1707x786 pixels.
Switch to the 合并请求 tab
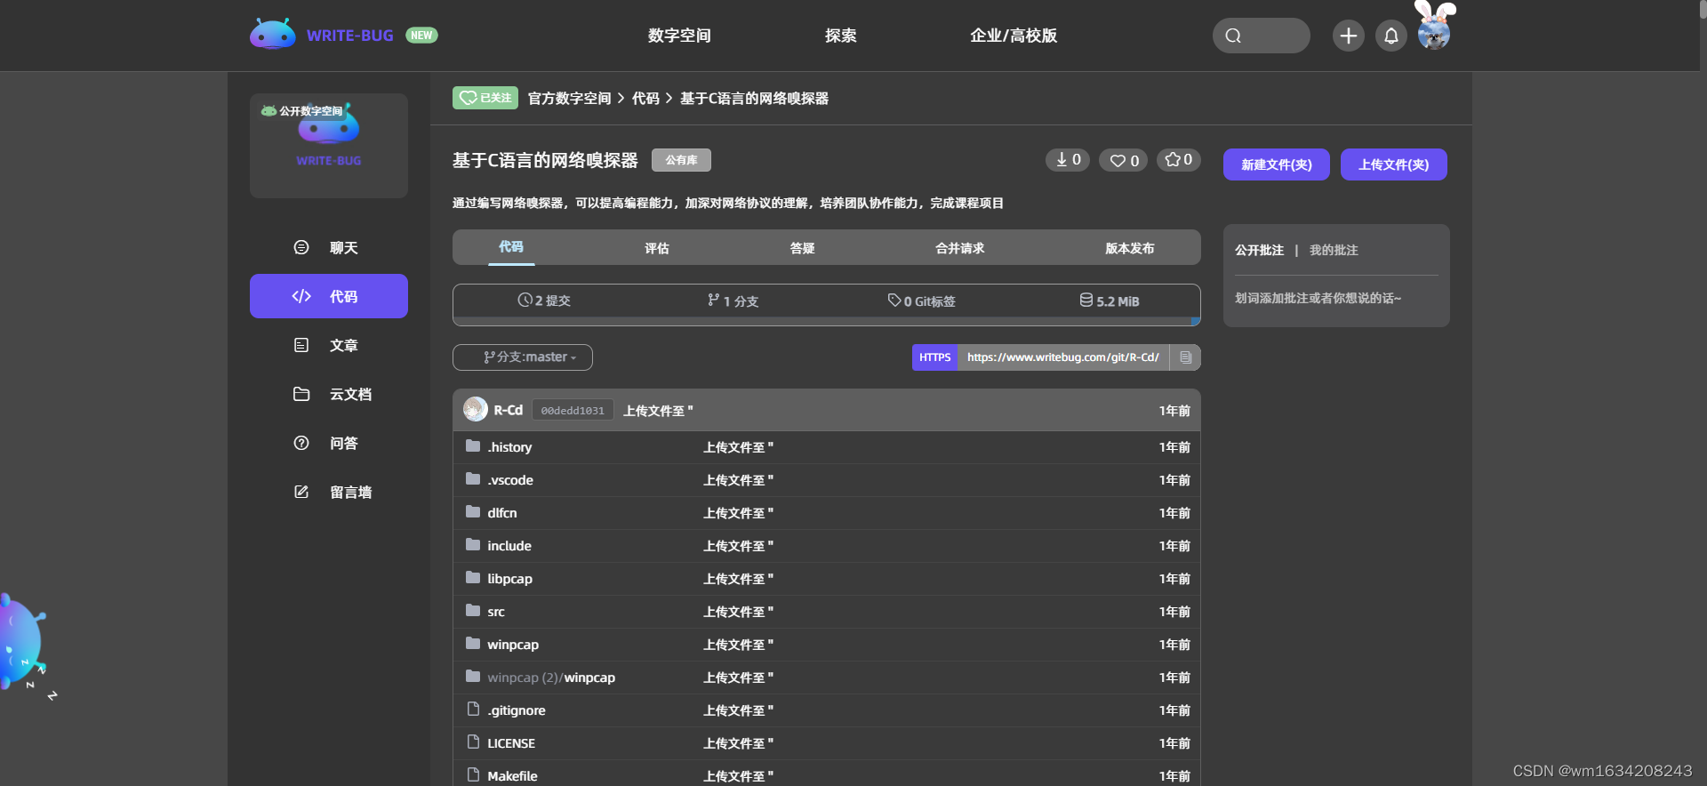[x=960, y=248]
